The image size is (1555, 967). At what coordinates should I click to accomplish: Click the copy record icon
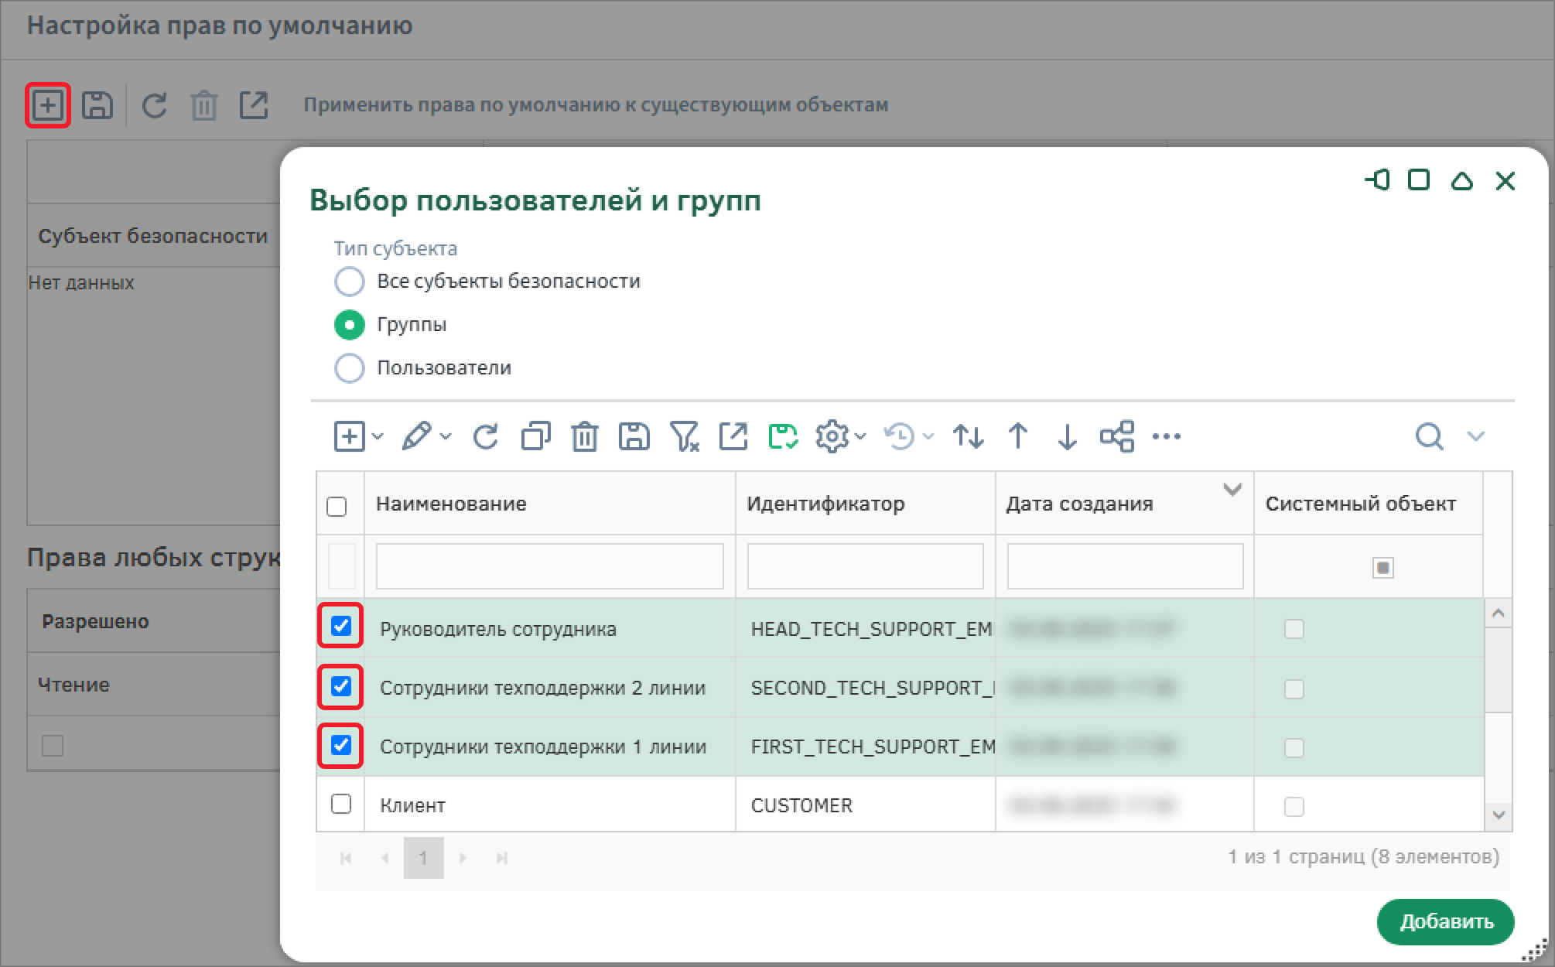535,436
